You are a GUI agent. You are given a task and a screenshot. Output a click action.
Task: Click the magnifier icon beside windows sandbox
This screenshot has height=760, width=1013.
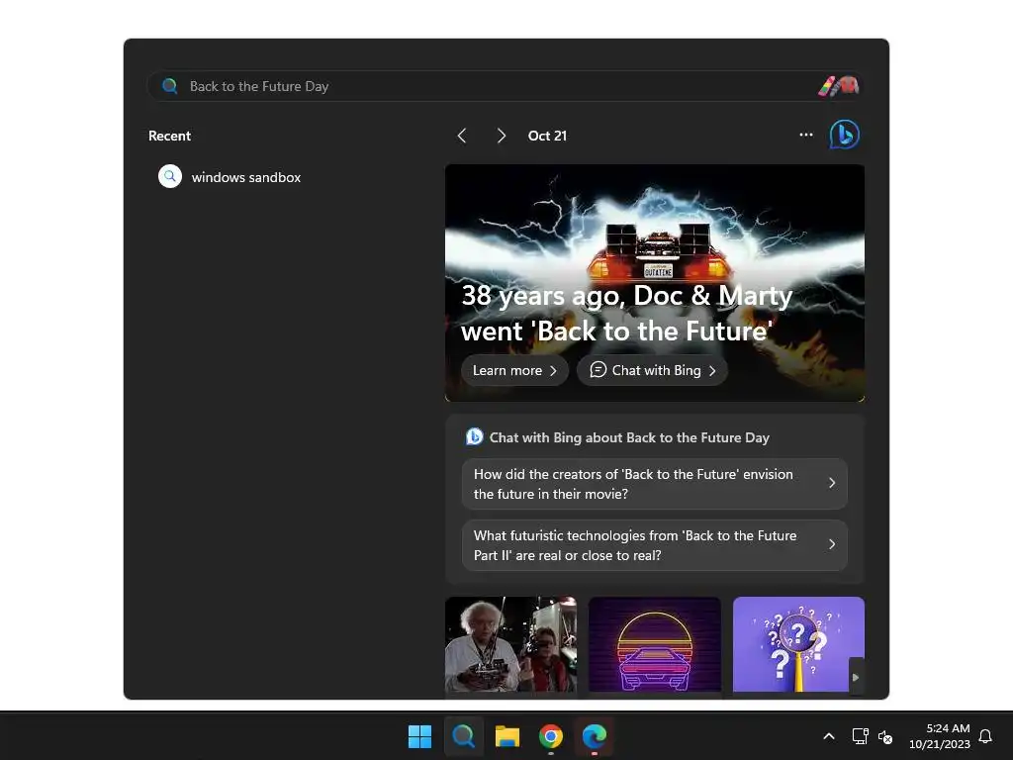(170, 176)
